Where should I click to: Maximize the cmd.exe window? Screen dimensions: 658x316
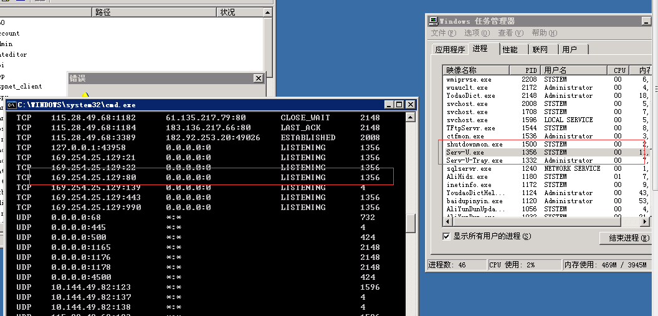[399, 105]
